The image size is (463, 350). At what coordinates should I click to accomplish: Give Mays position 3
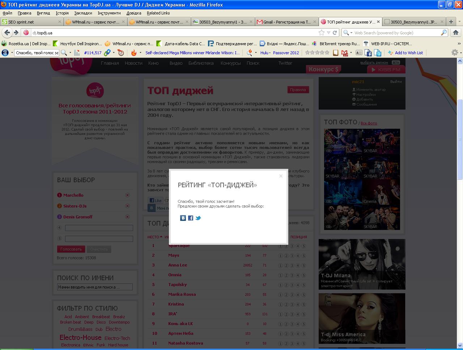click(292, 256)
